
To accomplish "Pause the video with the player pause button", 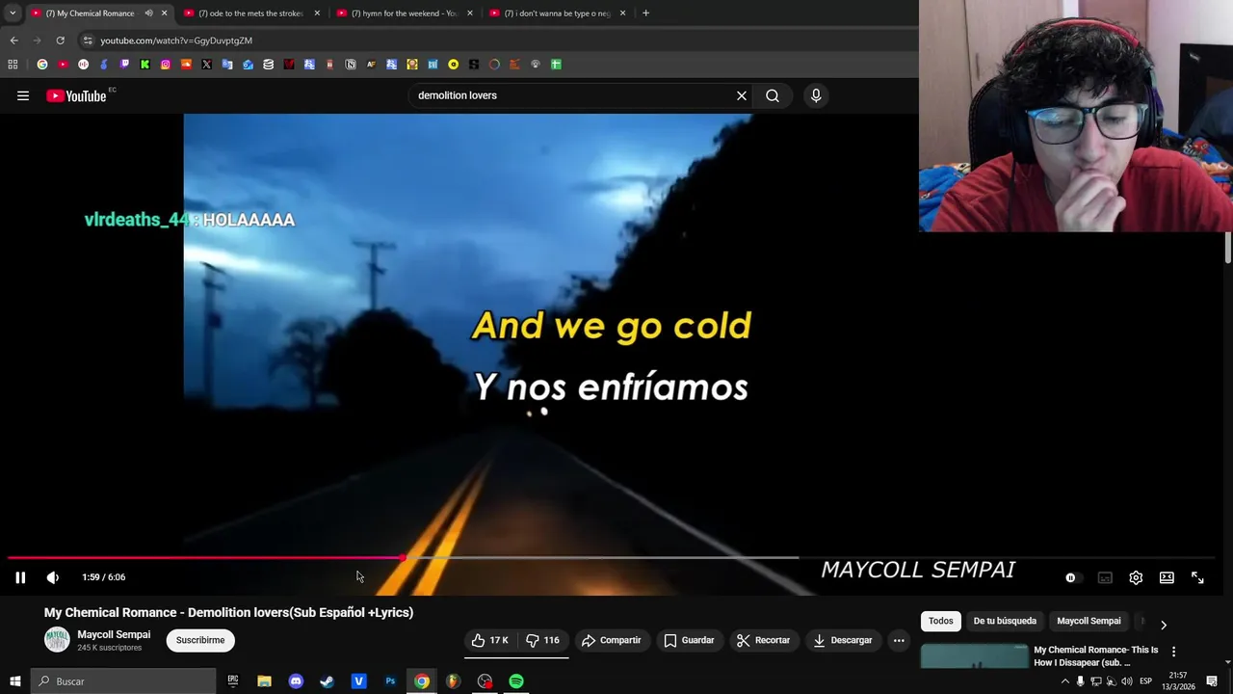I will 20,577.
